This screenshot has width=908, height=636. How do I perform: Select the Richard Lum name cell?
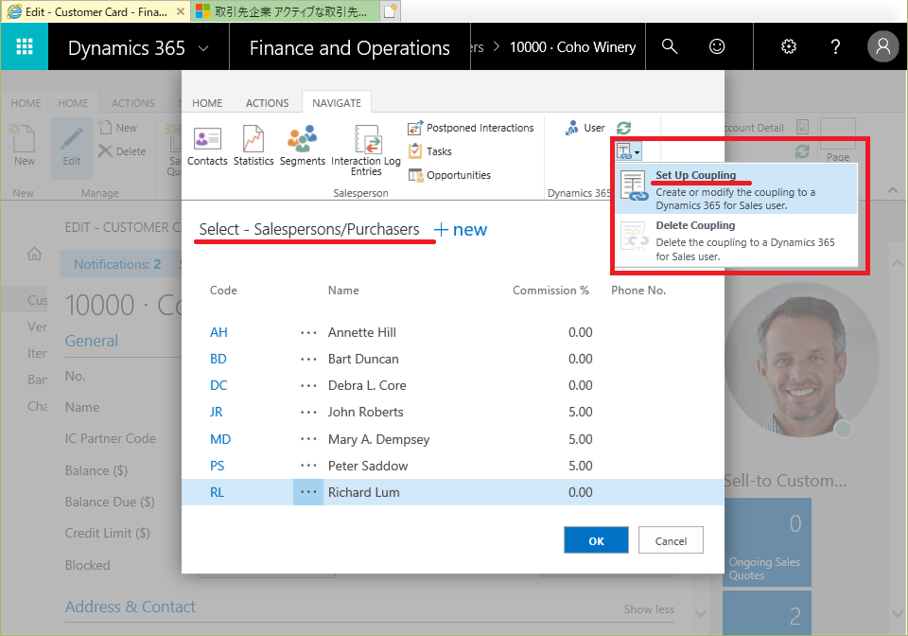tap(363, 492)
